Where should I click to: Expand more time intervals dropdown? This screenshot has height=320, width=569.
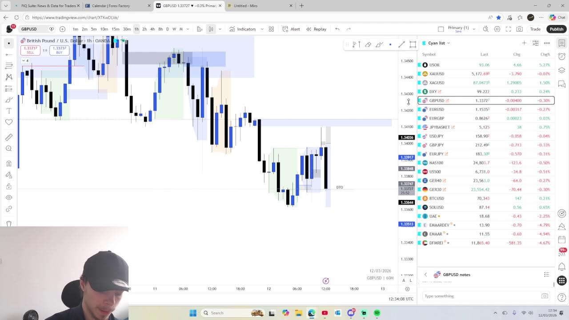pyautogui.click(x=188, y=29)
